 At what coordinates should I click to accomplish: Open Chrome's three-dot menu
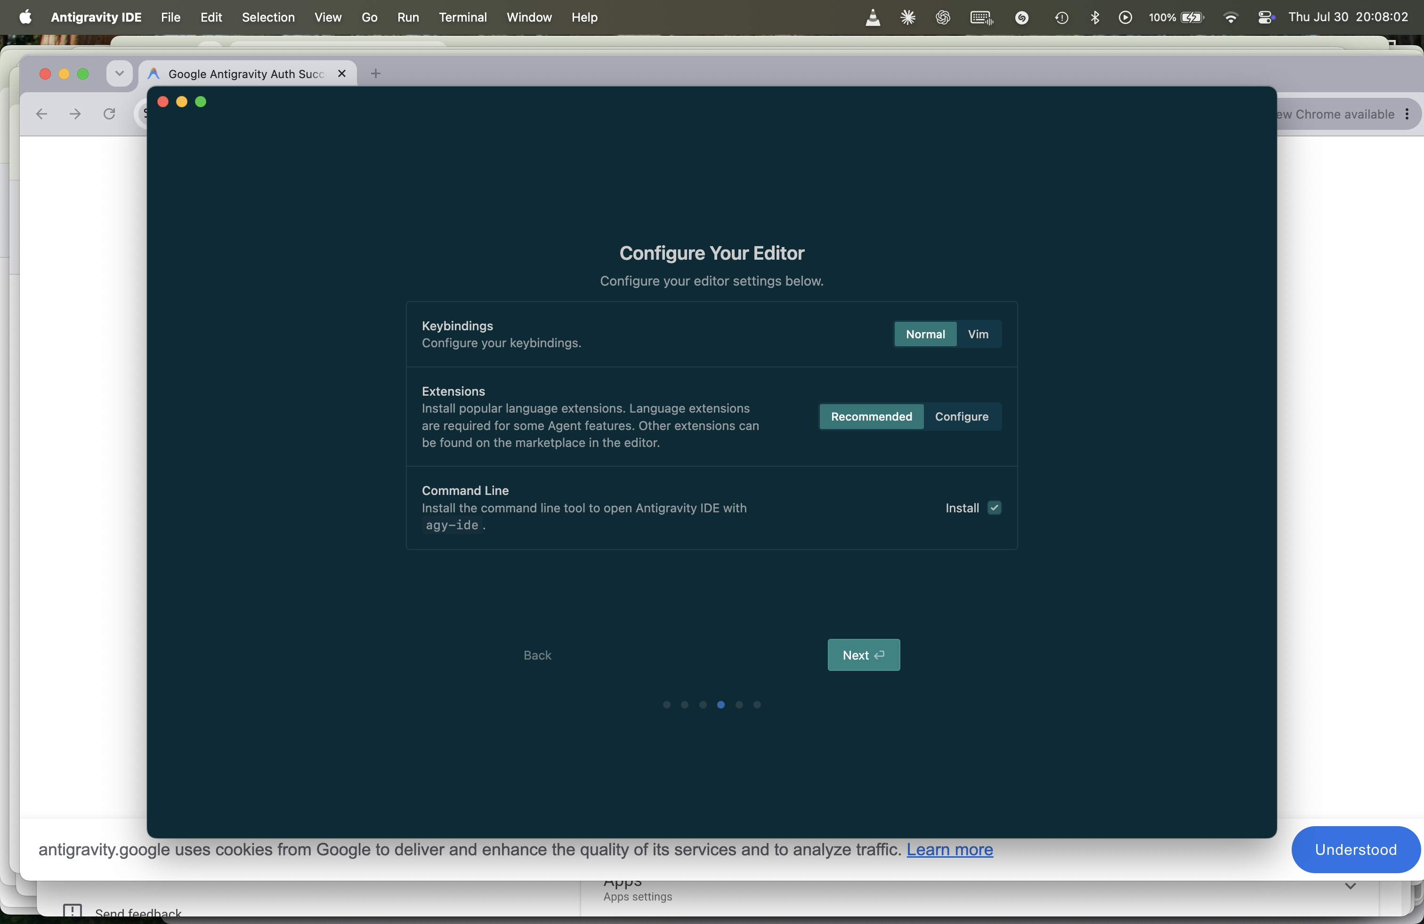click(1407, 114)
